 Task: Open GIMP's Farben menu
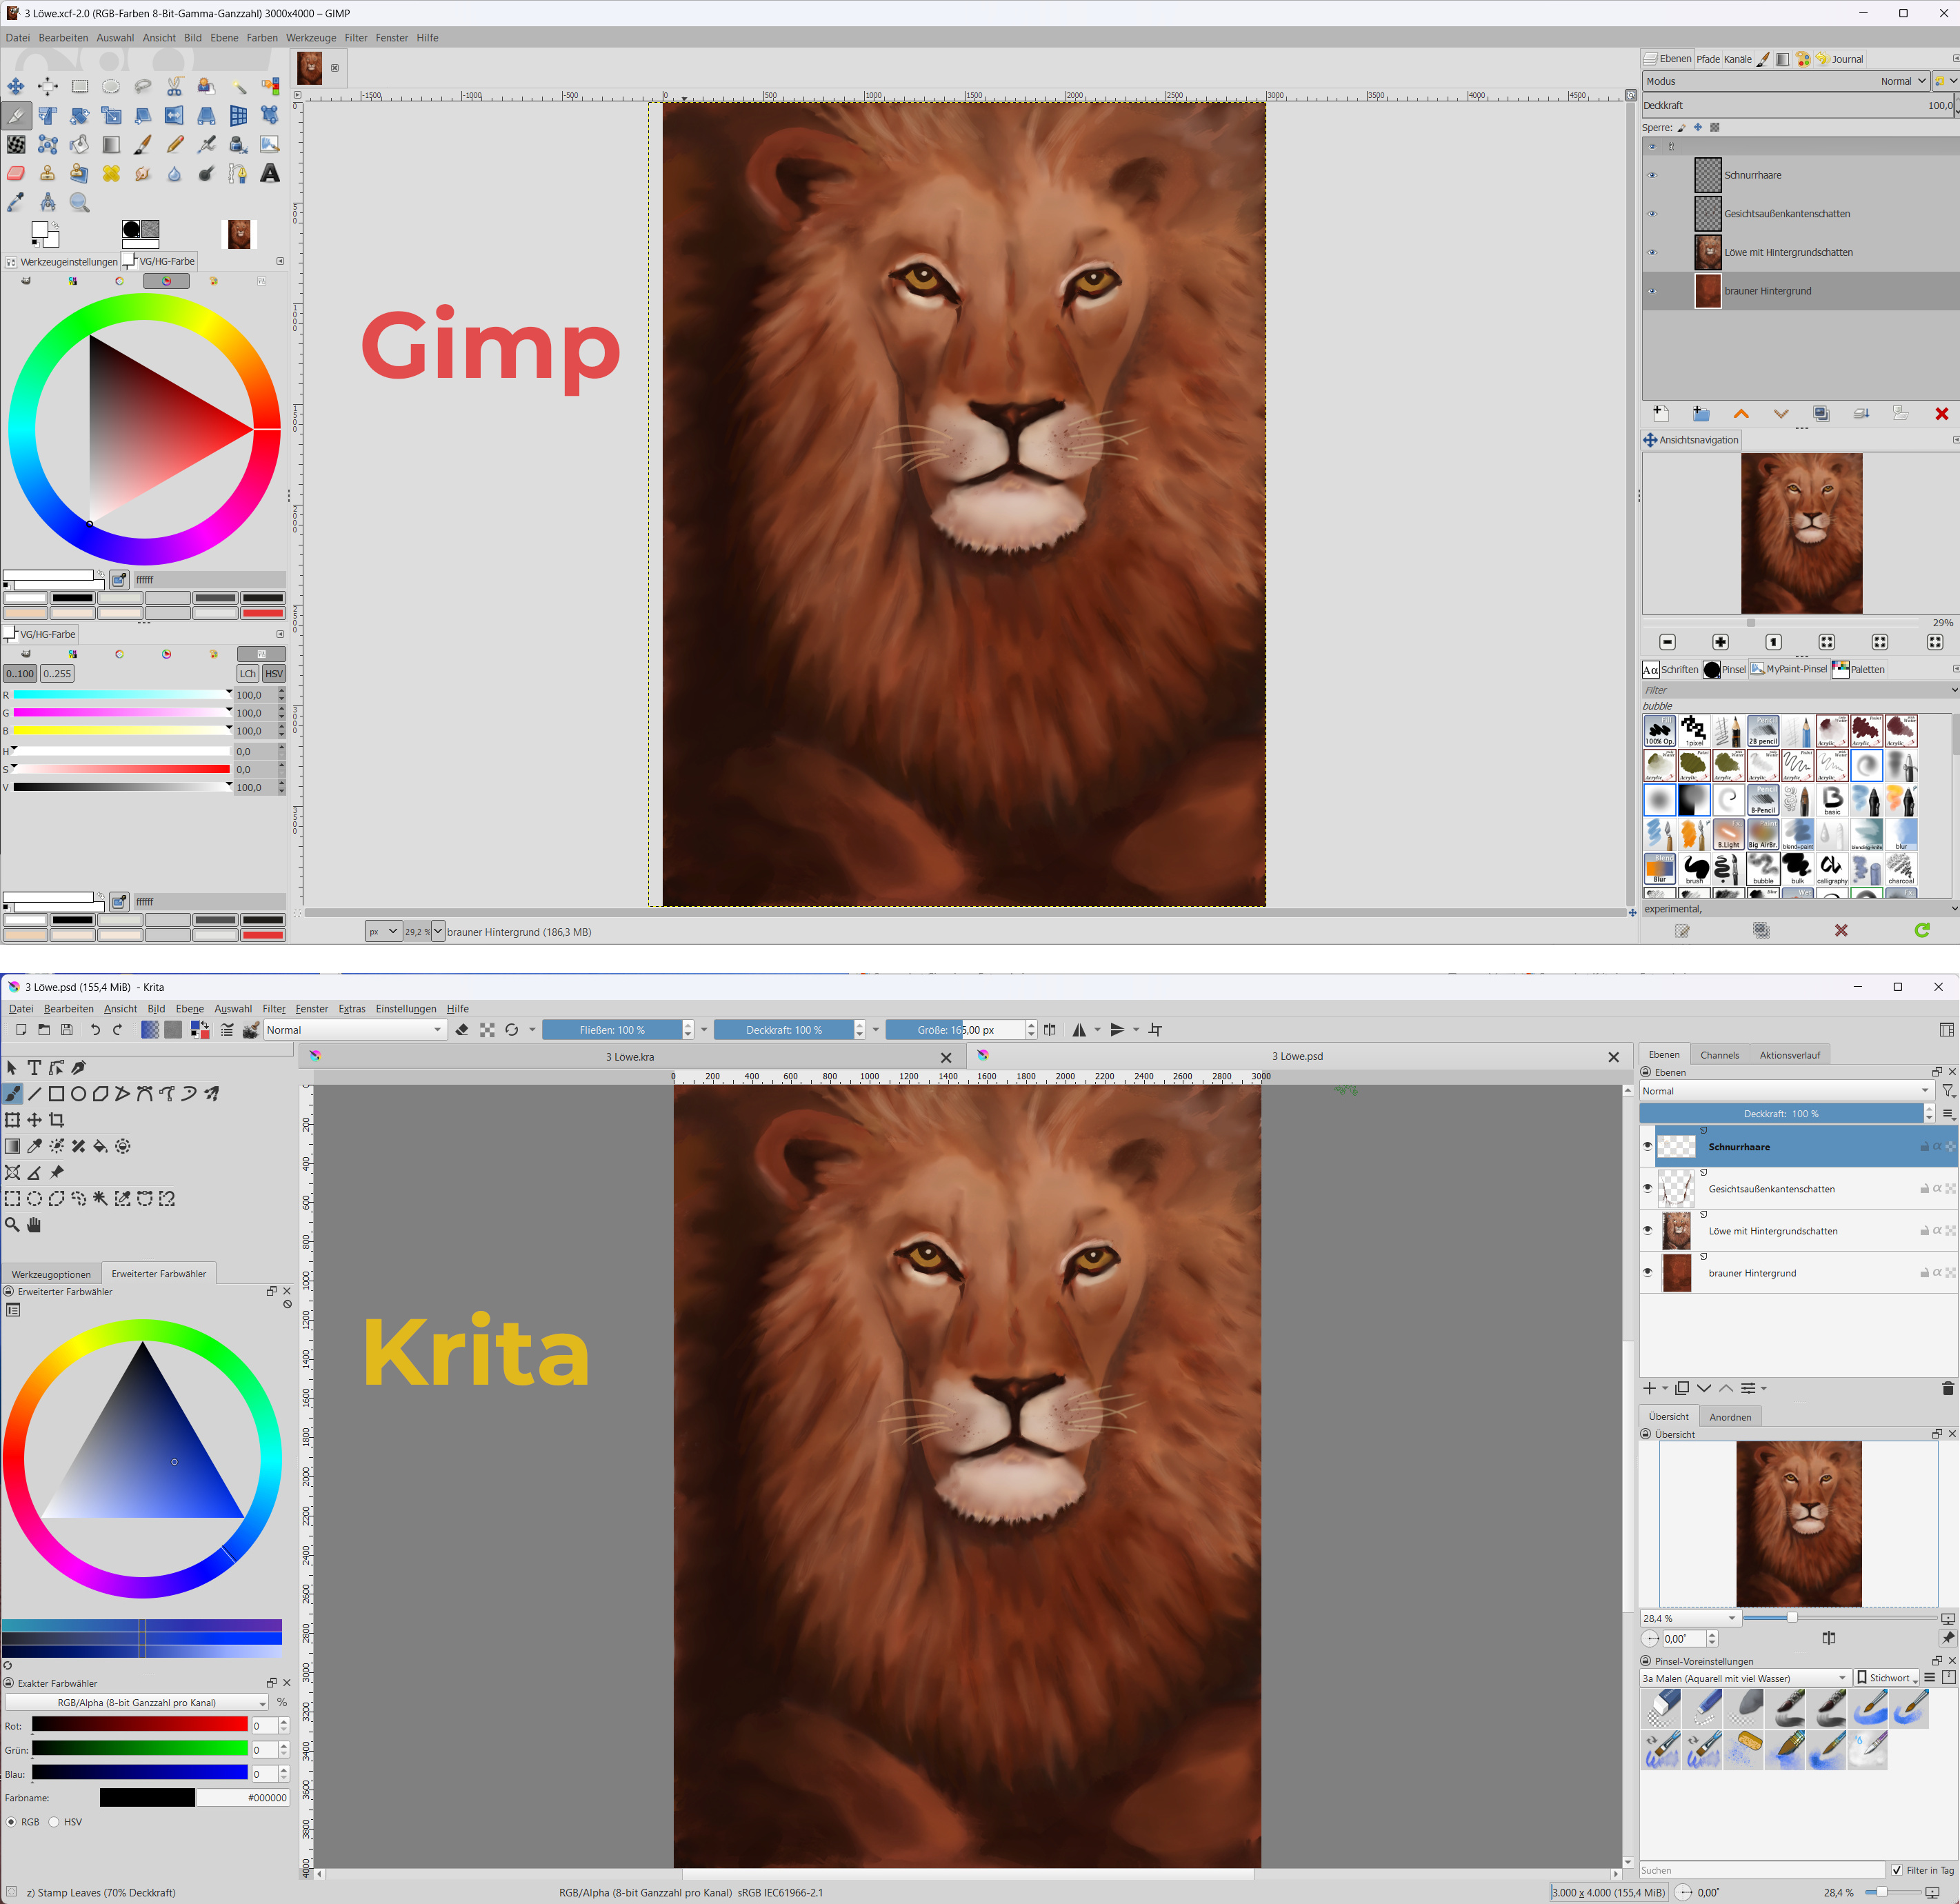262,38
